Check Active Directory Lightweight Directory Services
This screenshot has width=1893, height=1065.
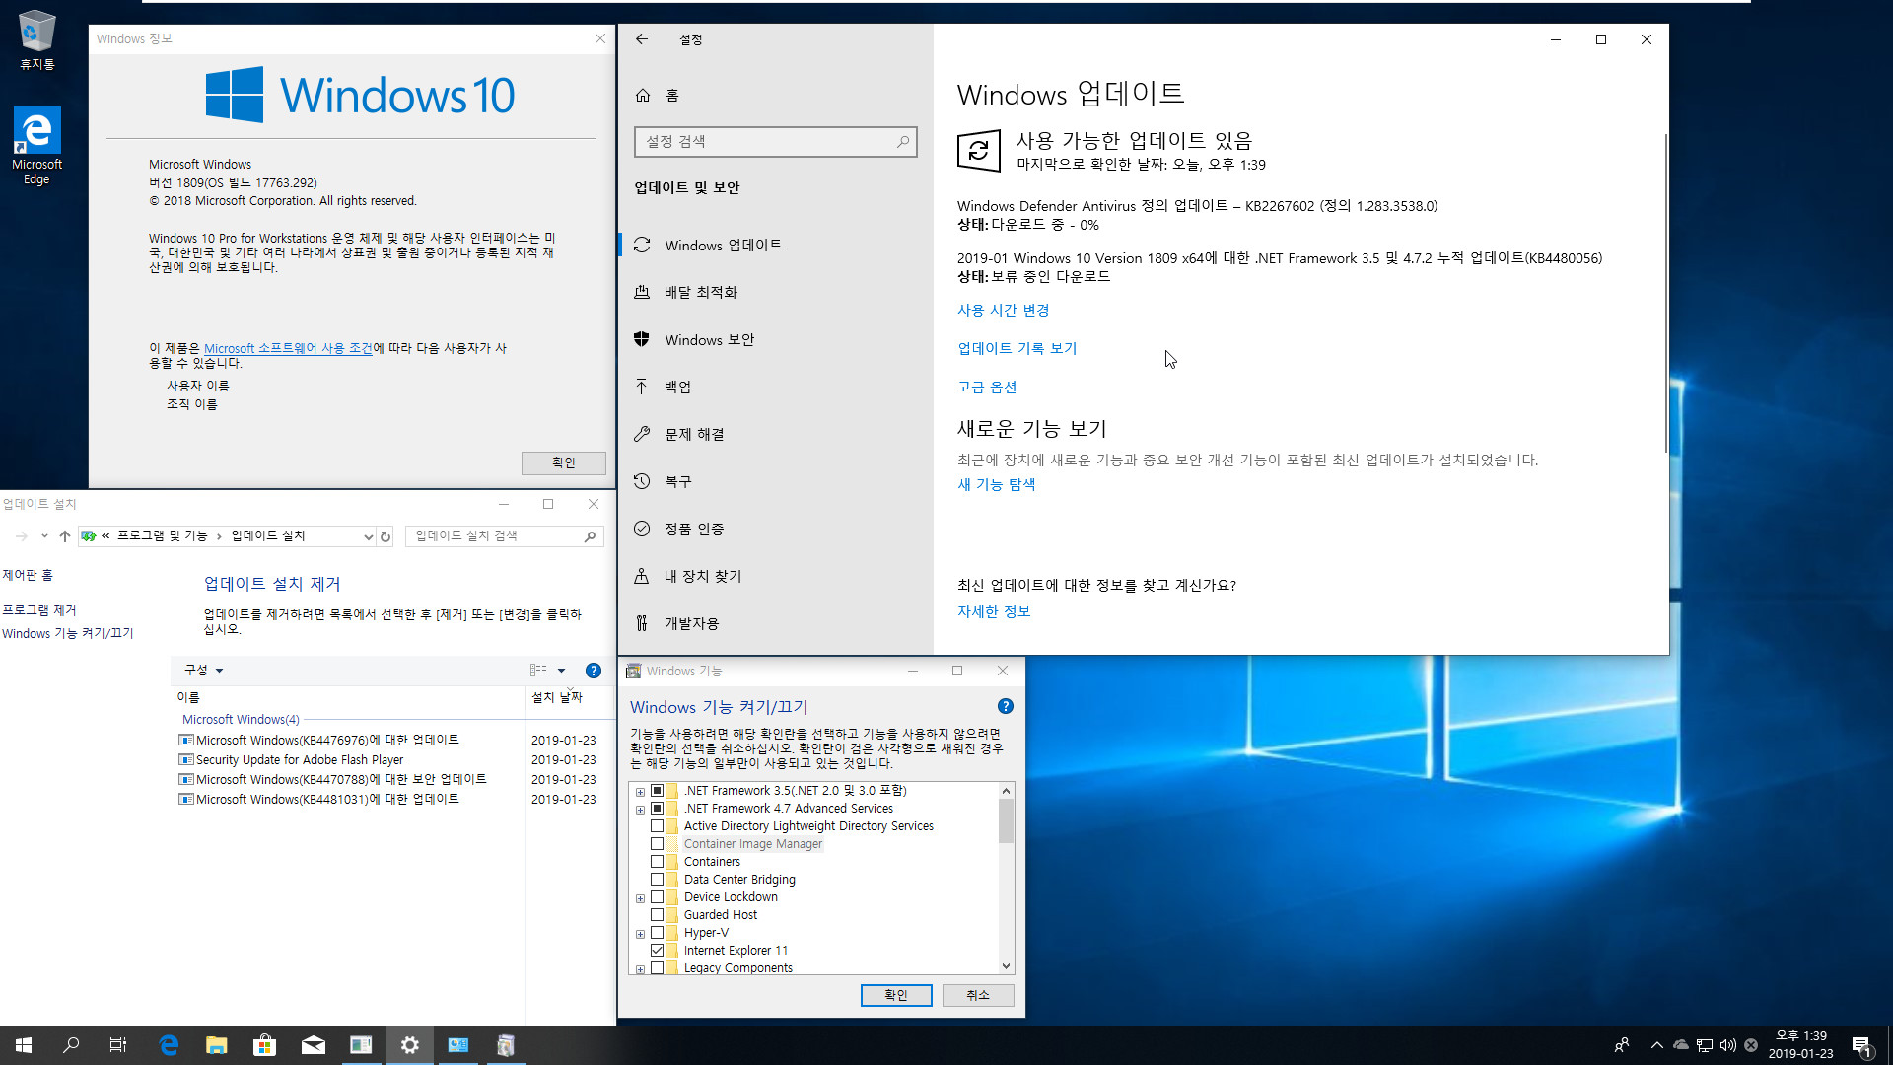point(657,826)
